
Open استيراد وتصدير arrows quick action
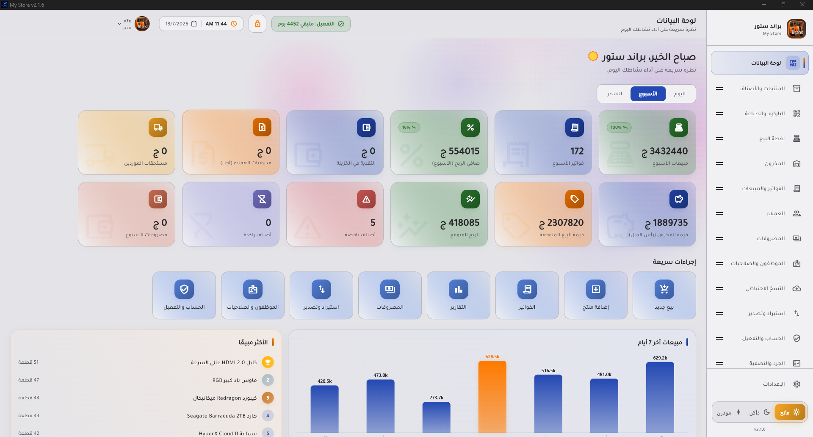point(321,295)
